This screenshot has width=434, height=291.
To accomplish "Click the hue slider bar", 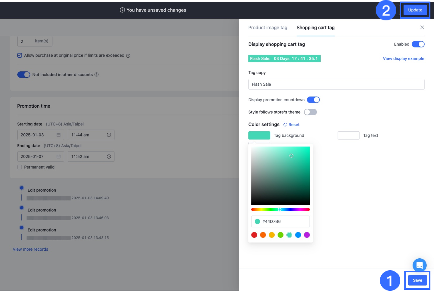I will (280, 209).
